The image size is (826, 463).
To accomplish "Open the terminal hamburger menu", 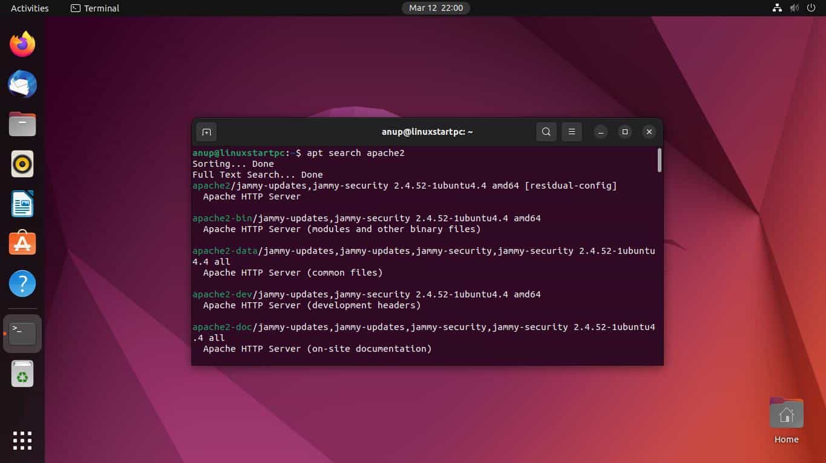I will click(x=572, y=132).
